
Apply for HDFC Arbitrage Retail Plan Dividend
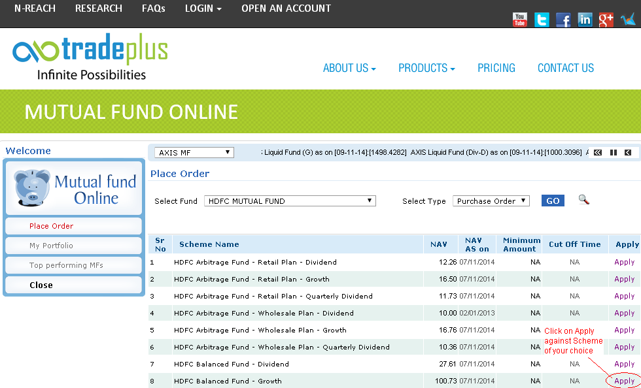[624, 262]
